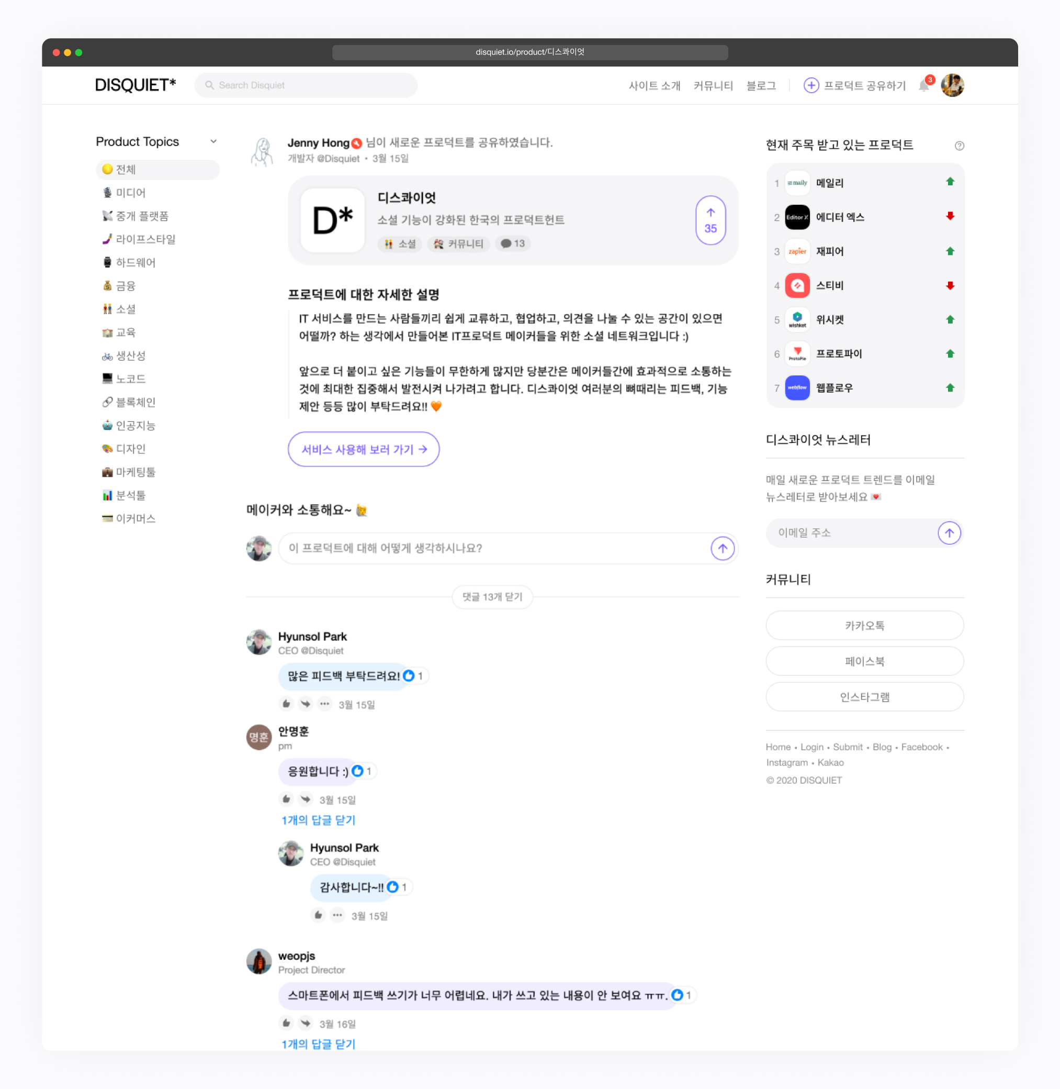Open the 메일리 trending product
This screenshot has width=1060, height=1089.
(865, 183)
